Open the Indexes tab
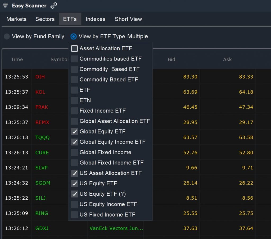The width and height of the screenshot is (271, 239). (x=95, y=19)
